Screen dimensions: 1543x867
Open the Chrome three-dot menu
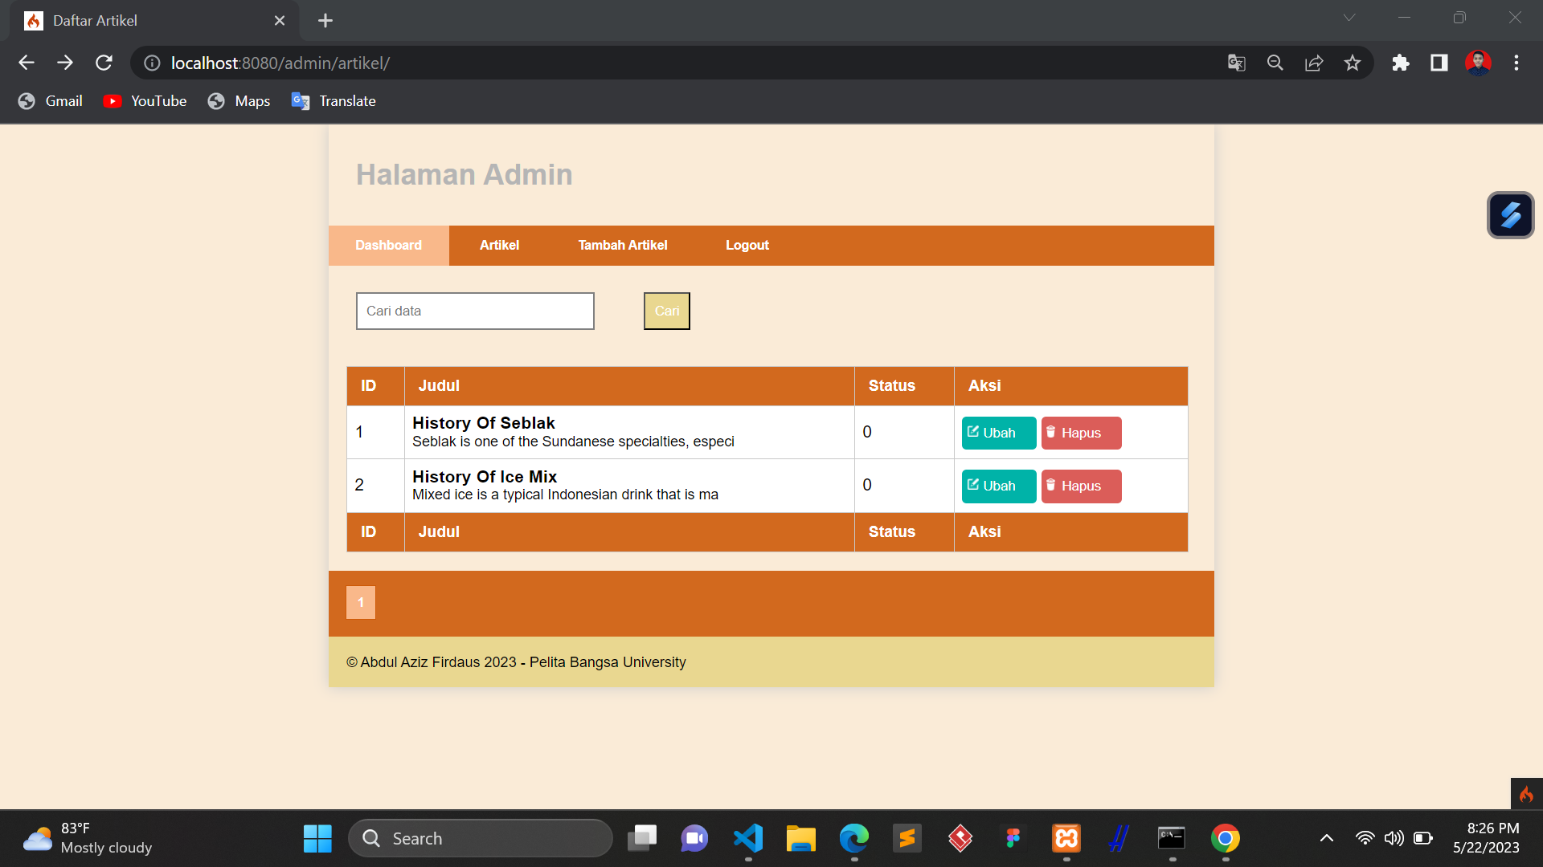(x=1517, y=63)
